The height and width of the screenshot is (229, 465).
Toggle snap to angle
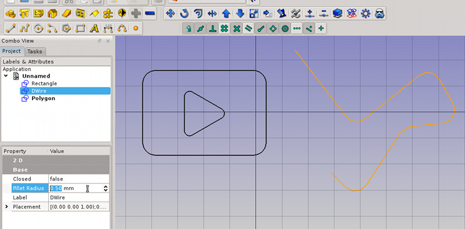click(x=273, y=29)
